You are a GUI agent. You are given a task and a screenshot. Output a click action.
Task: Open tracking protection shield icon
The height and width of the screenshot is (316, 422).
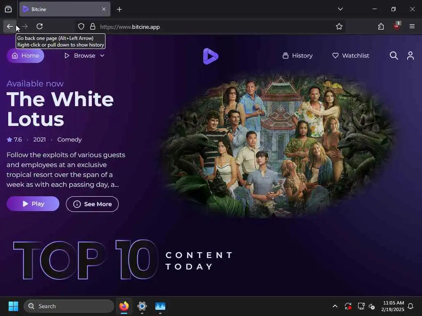[x=81, y=27]
